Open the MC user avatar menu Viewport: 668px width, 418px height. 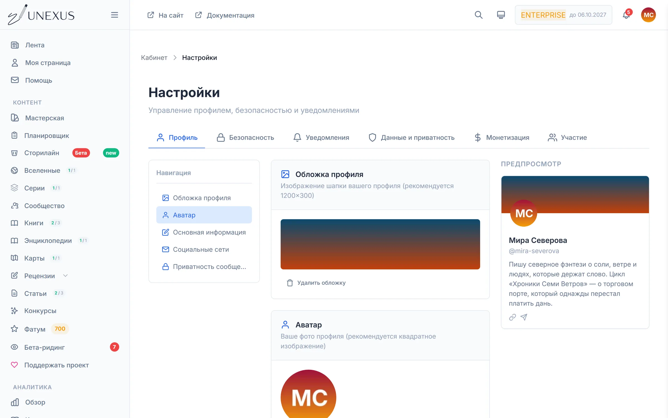(x=648, y=15)
